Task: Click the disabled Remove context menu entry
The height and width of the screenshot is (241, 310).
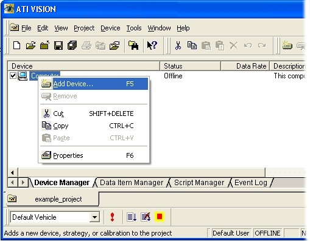Action: (94, 96)
